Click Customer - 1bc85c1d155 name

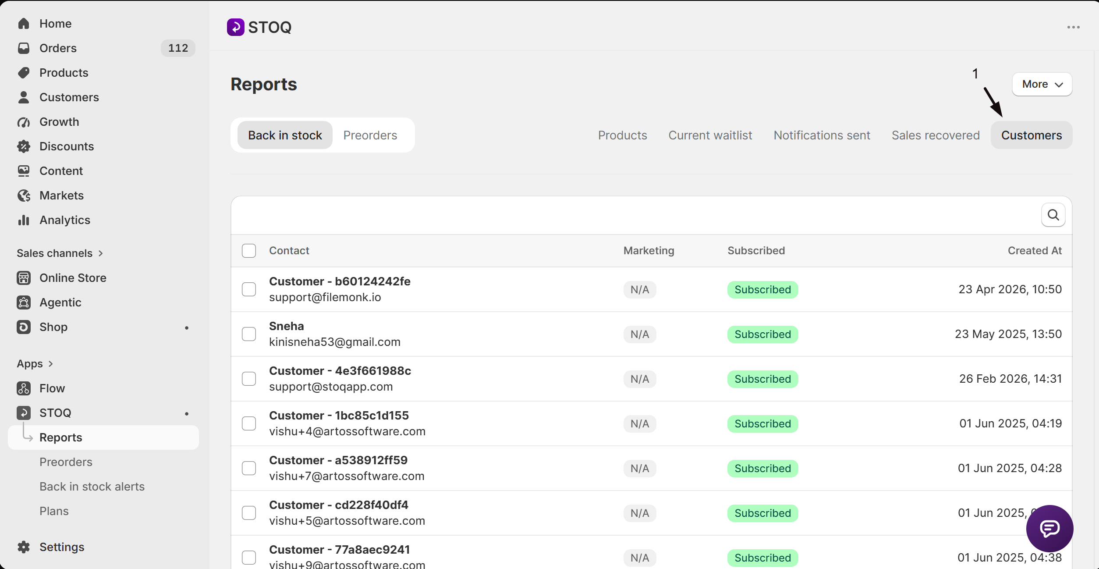339,415
